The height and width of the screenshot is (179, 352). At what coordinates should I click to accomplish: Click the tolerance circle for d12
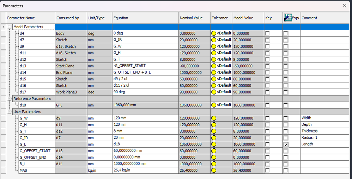tap(214, 60)
